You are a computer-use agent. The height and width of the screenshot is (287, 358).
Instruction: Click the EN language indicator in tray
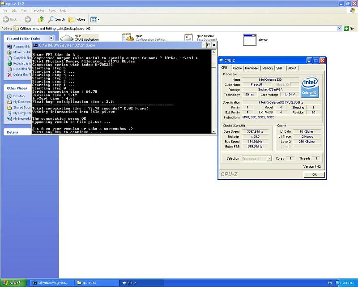[330, 283]
